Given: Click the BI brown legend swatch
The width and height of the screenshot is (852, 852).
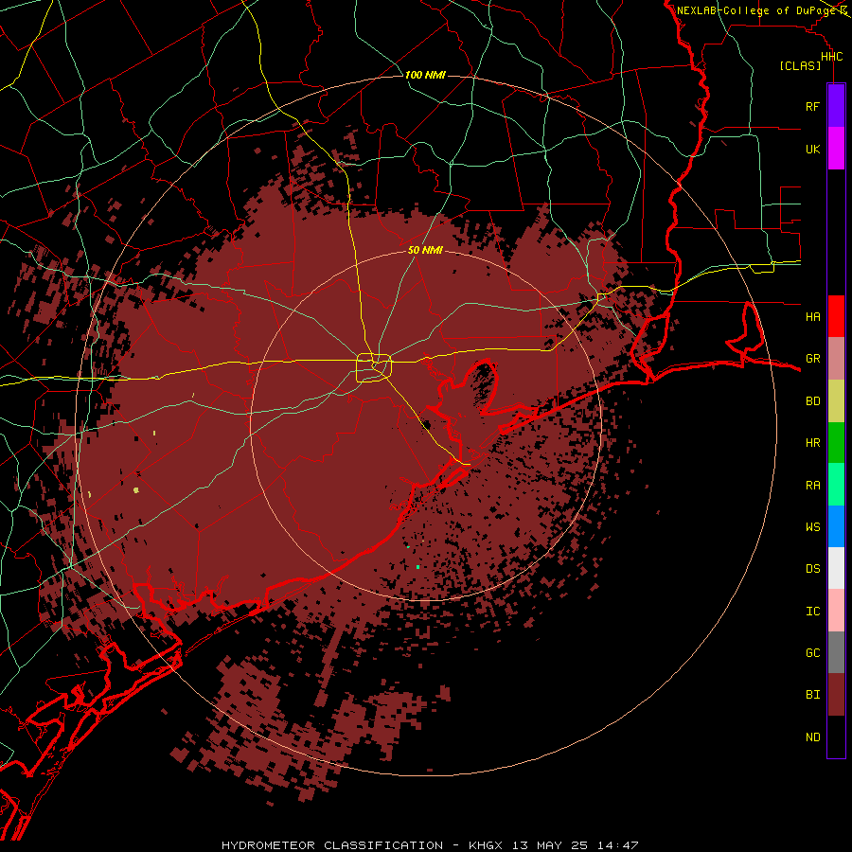Looking at the screenshot, I should click(836, 695).
